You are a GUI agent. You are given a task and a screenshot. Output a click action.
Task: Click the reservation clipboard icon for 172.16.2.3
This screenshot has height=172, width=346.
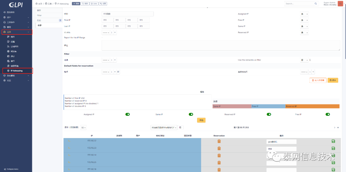coord(219,148)
